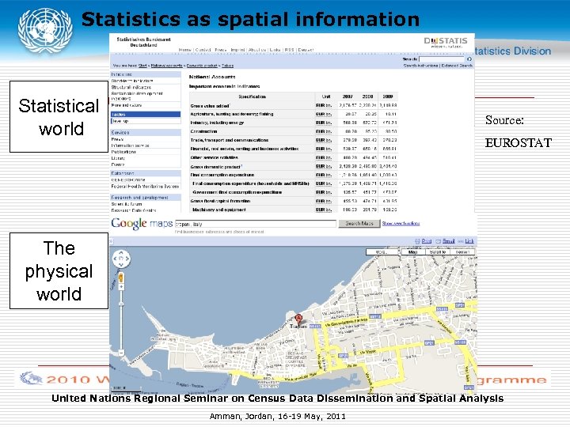Select the Gross value added row

[294, 106]
